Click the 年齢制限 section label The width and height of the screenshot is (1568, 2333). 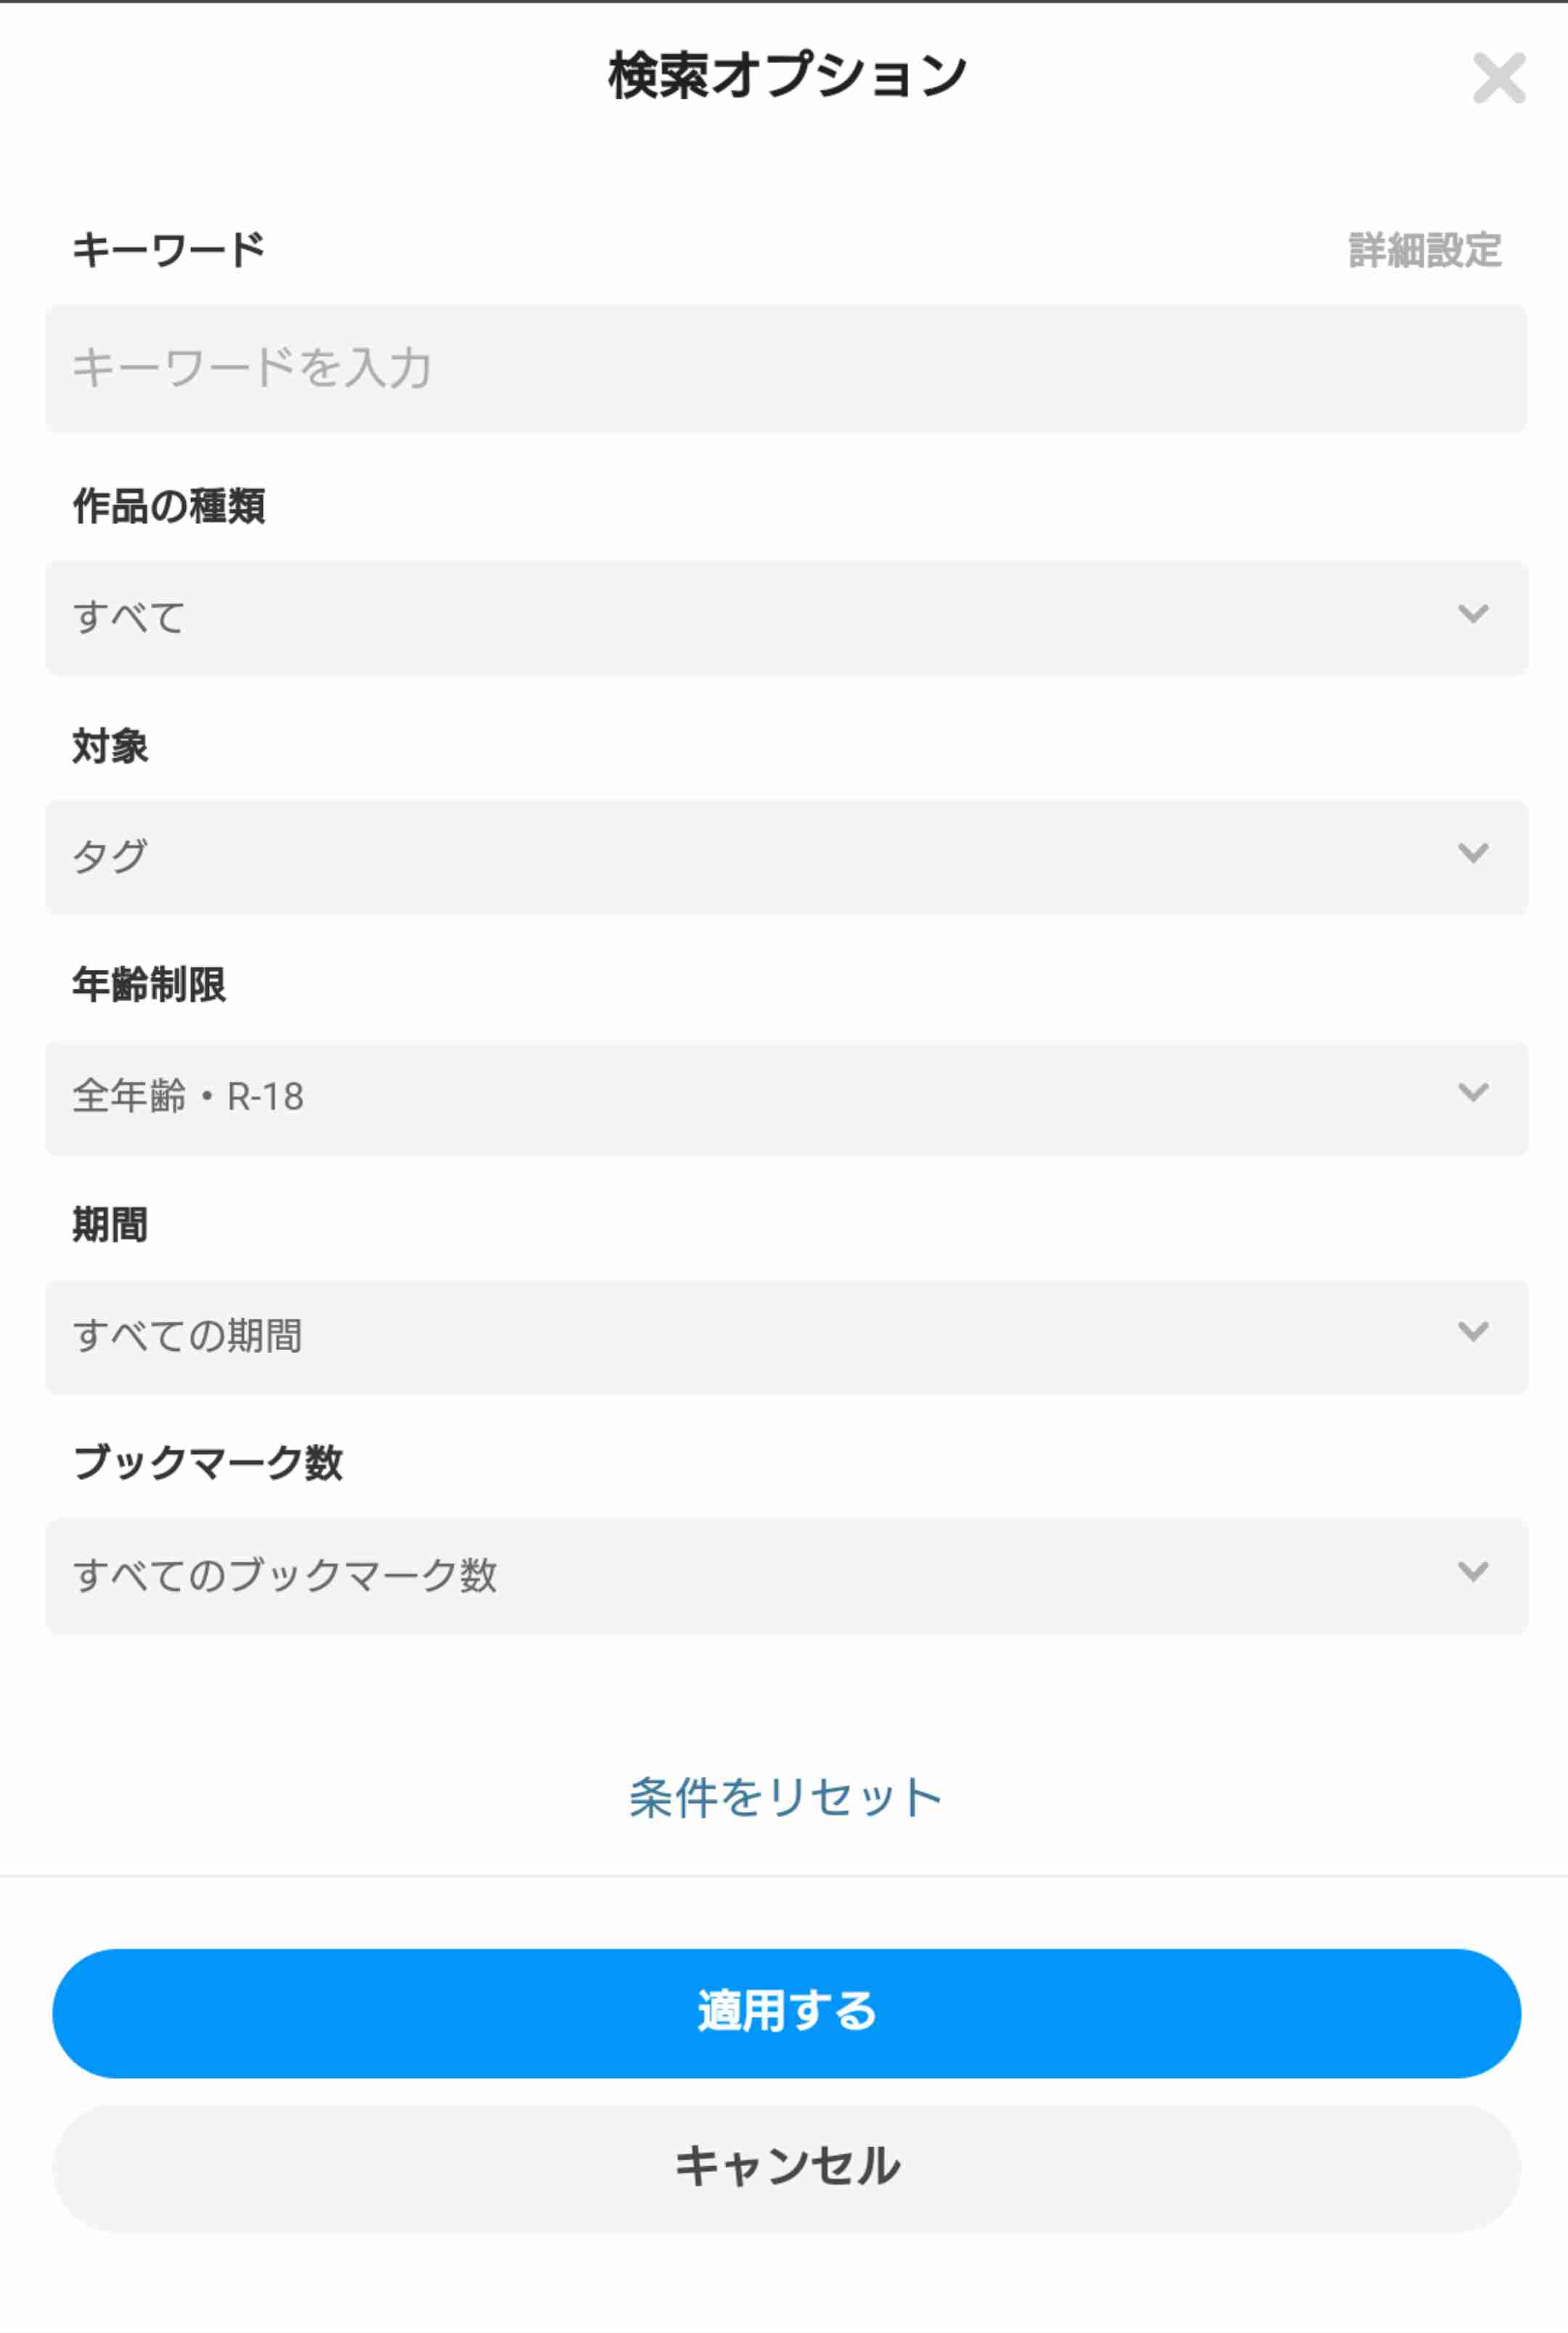[149, 985]
